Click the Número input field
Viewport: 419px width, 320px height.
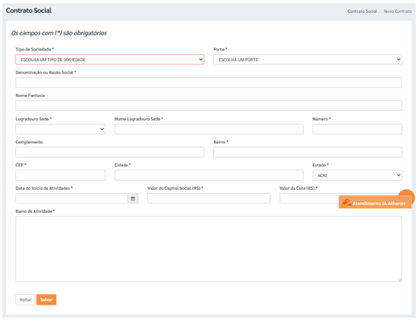pyautogui.click(x=357, y=129)
